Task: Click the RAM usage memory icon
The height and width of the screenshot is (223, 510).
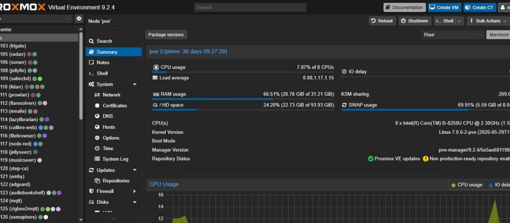Action: coord(156,94)
